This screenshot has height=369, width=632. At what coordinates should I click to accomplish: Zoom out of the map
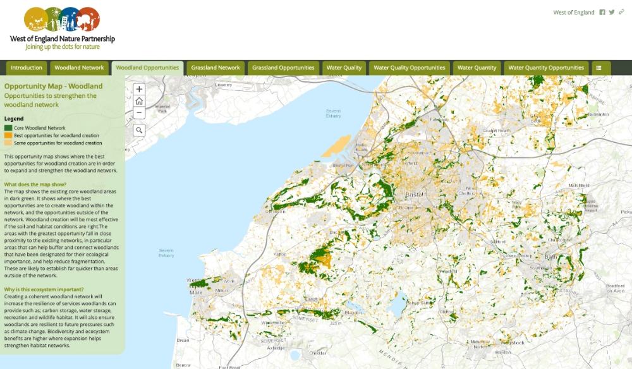pos(139,112)
